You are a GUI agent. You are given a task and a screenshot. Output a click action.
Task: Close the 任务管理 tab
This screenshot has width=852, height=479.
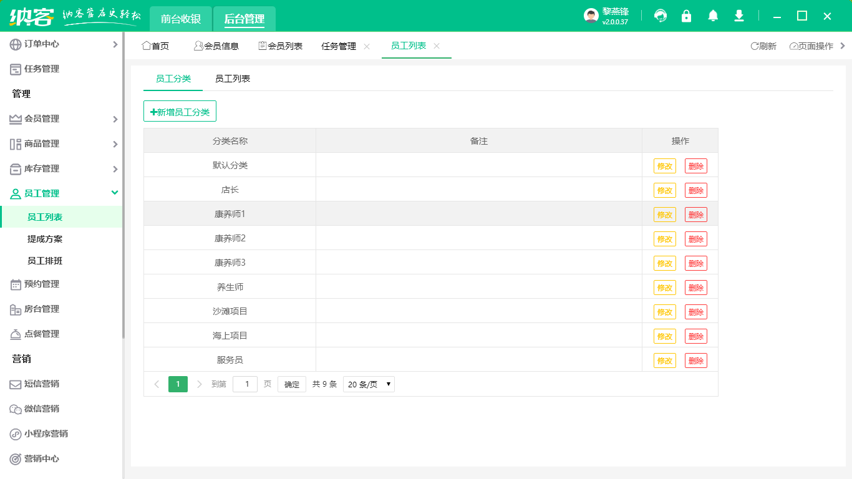pos(367,46)
